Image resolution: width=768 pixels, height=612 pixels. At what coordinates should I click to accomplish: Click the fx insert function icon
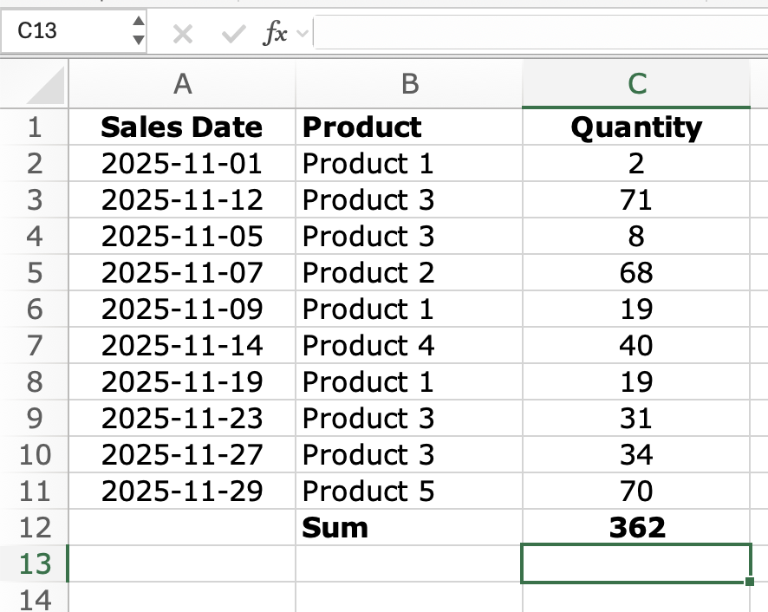coord(275,34)
